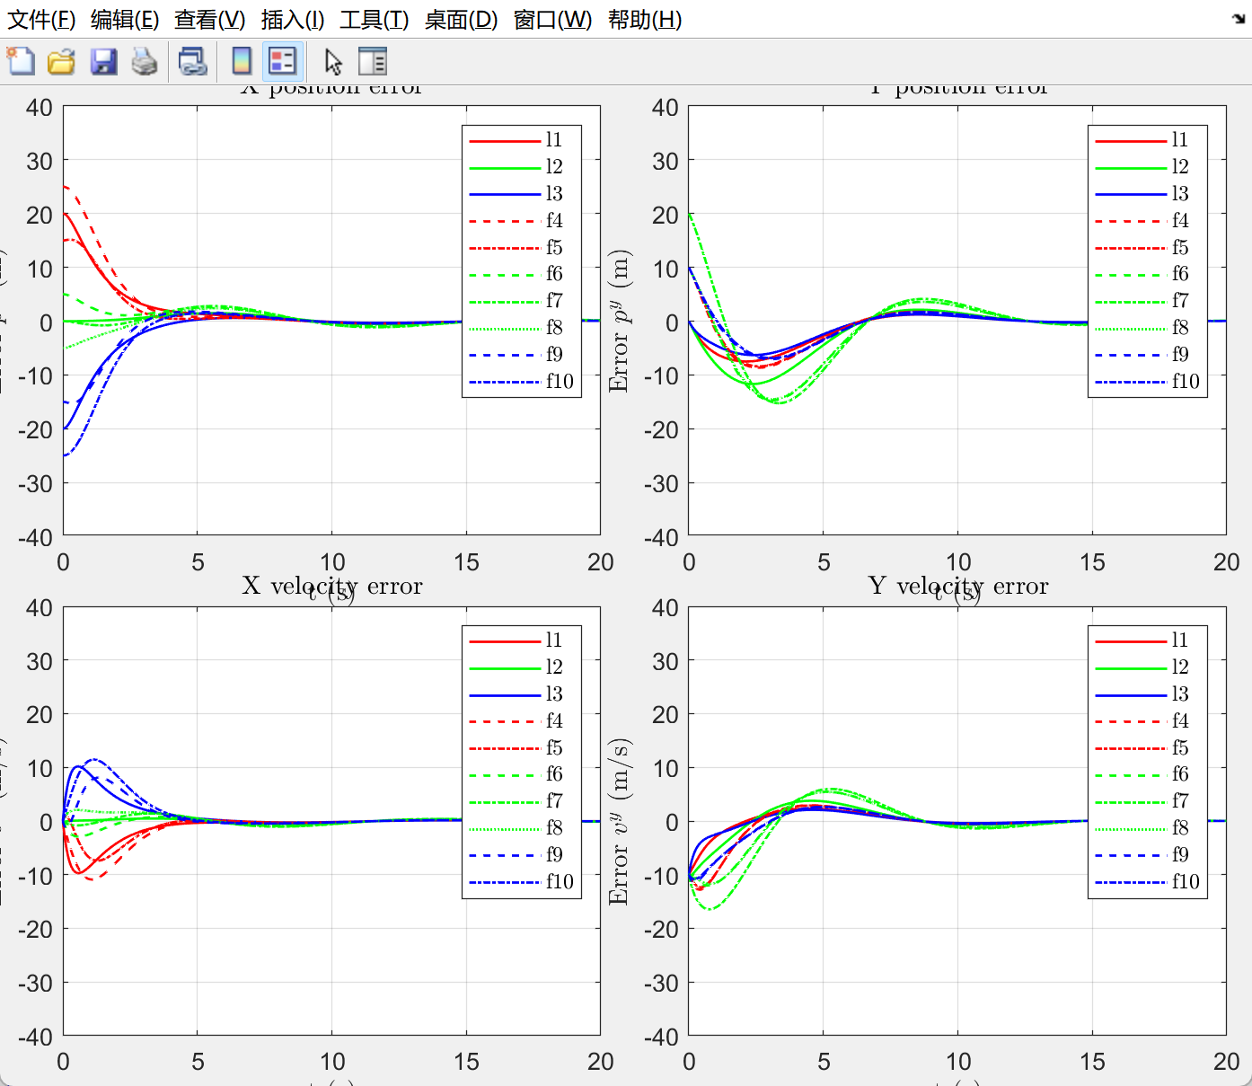This screenshot has width=1252, height=1086.
Task: Select the 'X velocity error' plot title
Action: [332, 586]
